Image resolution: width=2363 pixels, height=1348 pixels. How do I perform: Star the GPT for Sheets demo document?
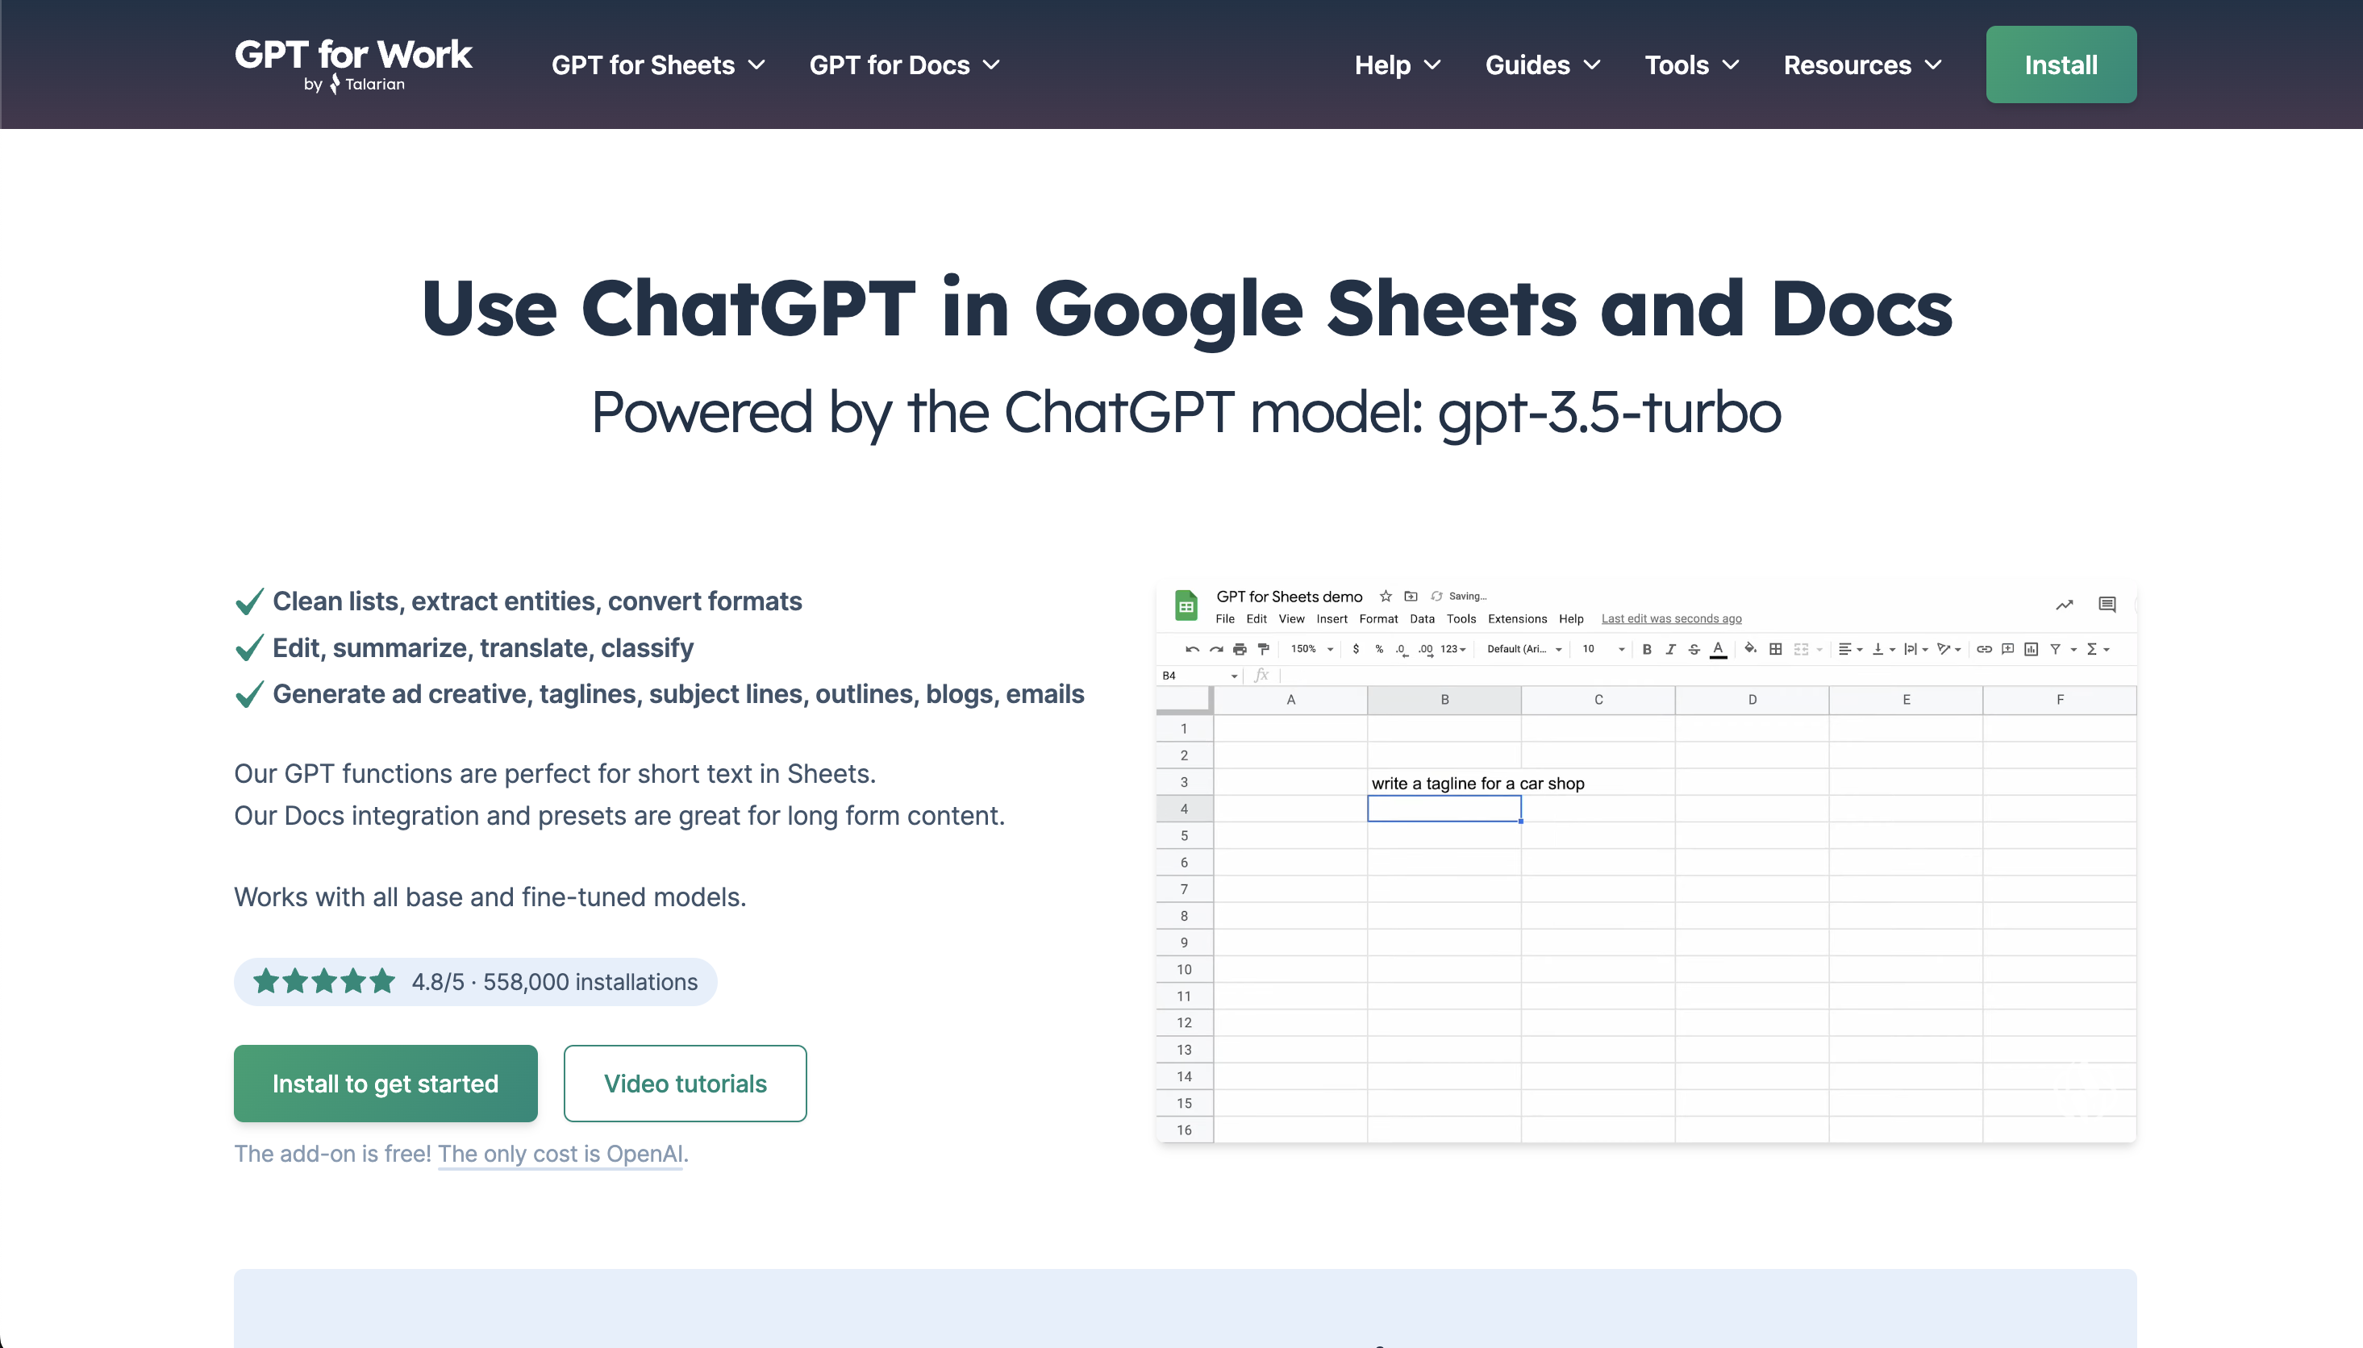(1386, 597)
